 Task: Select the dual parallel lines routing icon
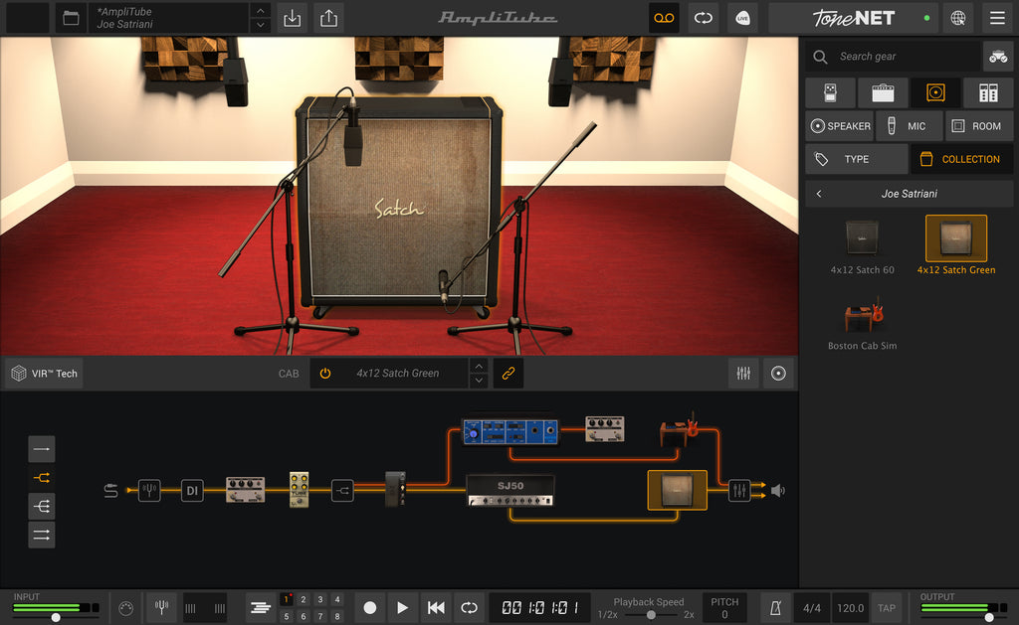click(x=42, y=535)
